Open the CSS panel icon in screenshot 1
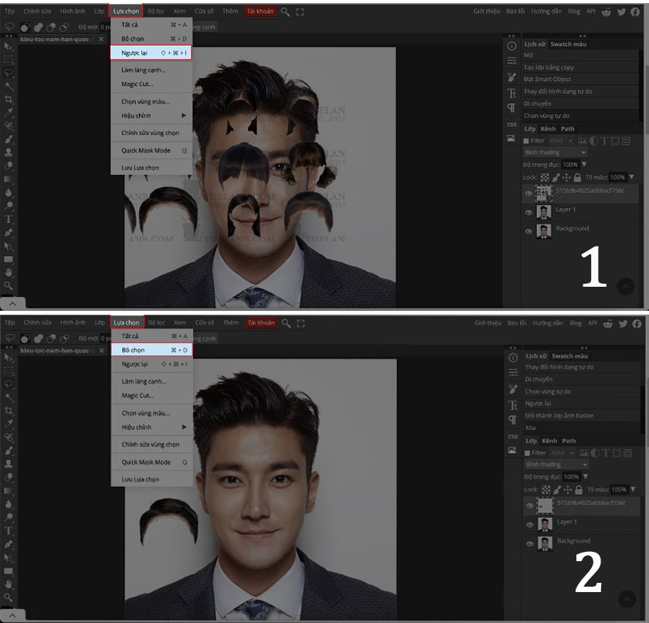This screenshot has height=623, width=649. tap(511, 124)
